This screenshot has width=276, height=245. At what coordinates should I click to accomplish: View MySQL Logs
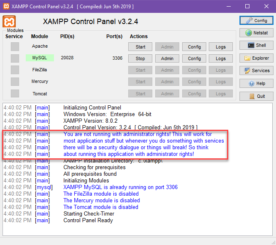(221, 58)
